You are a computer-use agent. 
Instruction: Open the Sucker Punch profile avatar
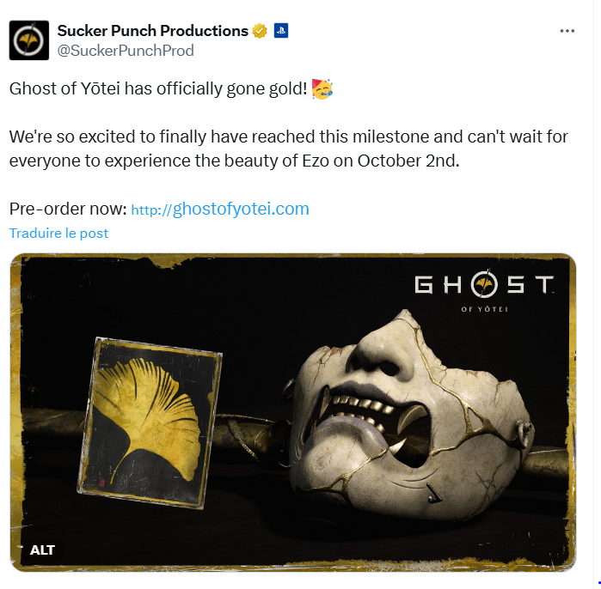(29, 40)
